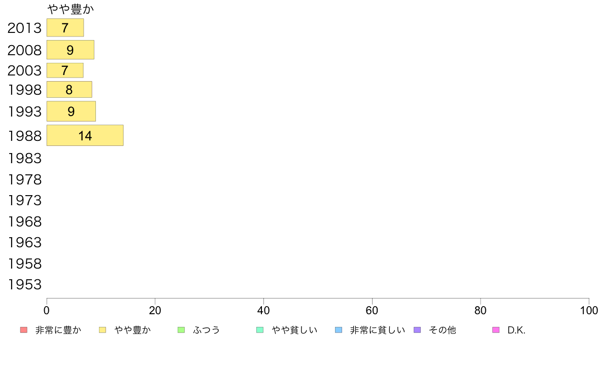This screenshot has width=603, height=373.
Task: Select the 2003 bar showing 7
Action: [65, 70]
